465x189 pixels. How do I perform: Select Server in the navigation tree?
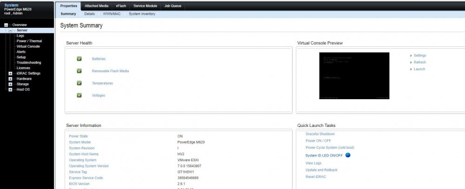[22, 31]
